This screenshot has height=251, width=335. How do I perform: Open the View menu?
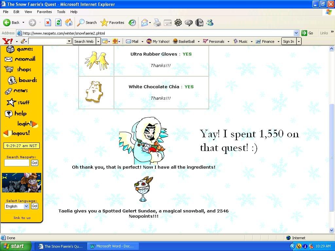(28, 12)
